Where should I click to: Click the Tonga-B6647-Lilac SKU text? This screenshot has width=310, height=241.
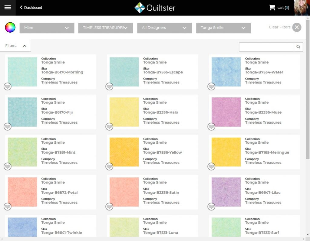coord(263,193)
